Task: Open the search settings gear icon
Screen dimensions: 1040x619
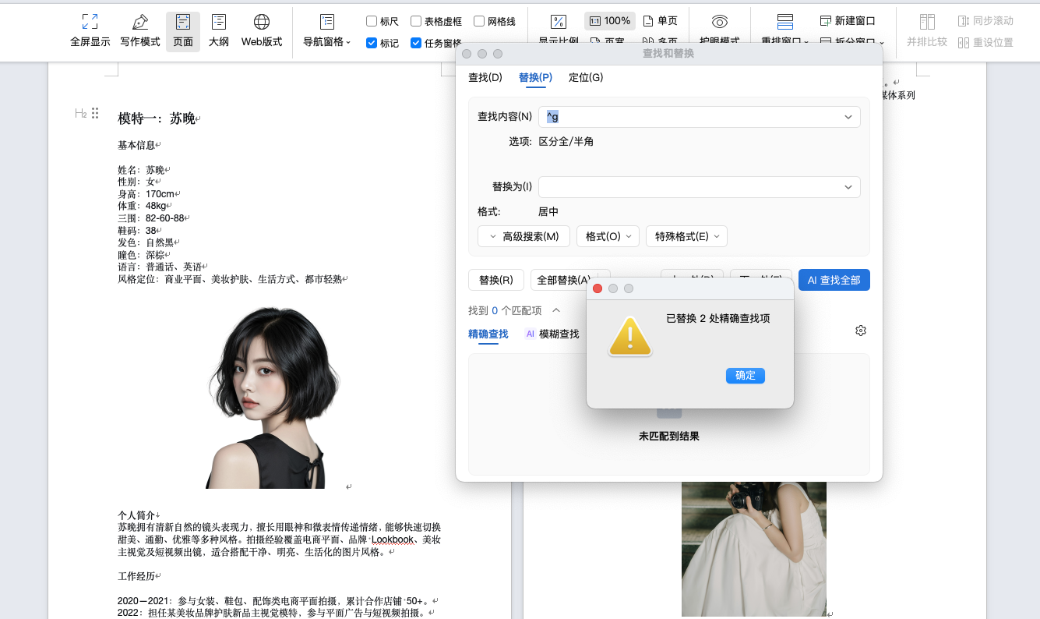Action: pyautogui.click(x=861, y=331)
